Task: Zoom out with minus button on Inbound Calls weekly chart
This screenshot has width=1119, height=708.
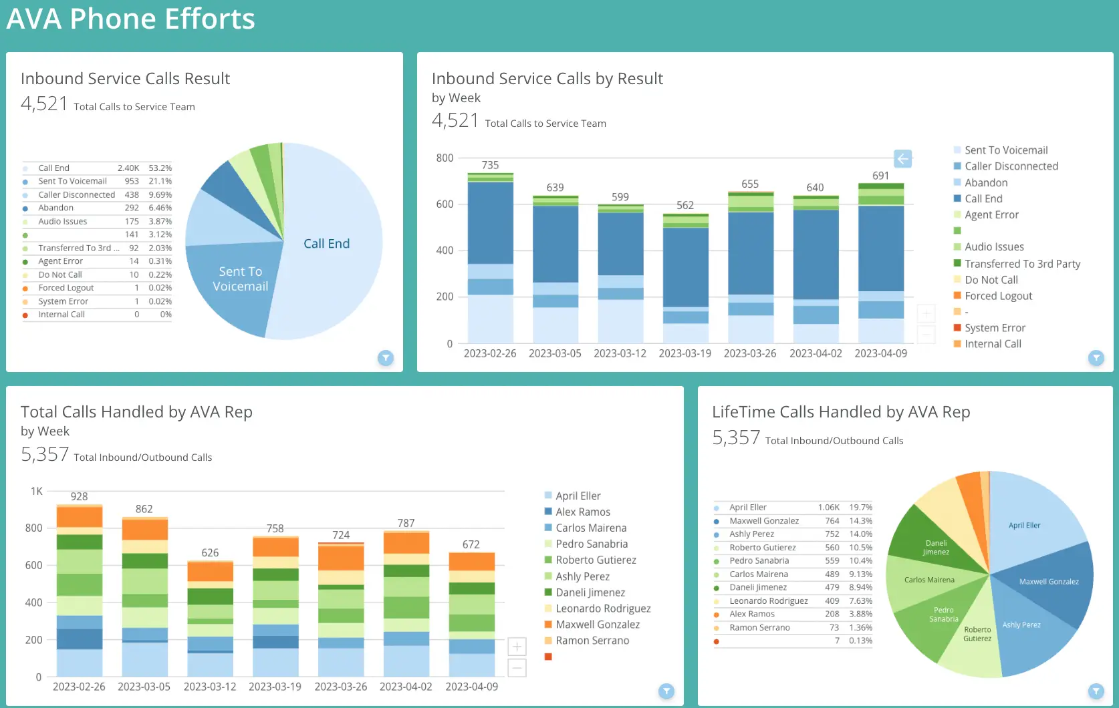Action: click(926, 334)
